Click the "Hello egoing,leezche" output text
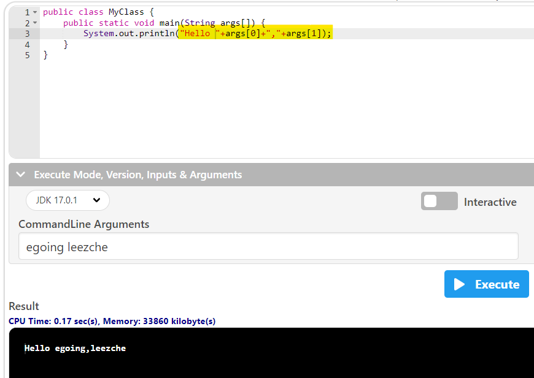Screen dimensions: 534x378 pyautogui.click(x=75, y=348)
